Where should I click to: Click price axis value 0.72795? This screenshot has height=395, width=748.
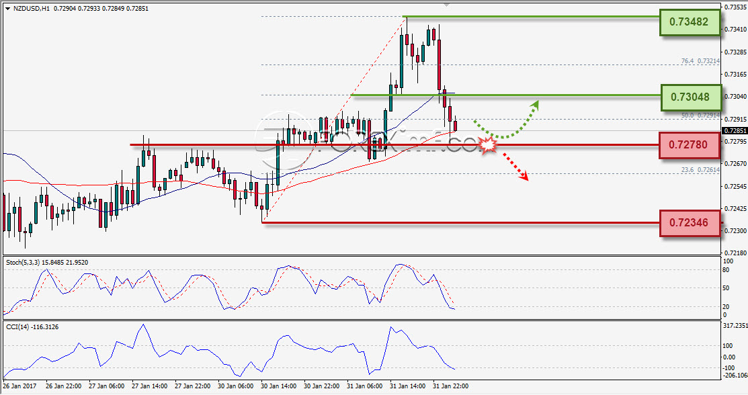(735, 142)
